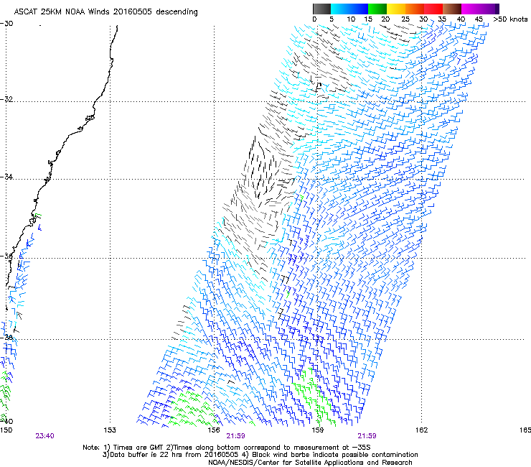The width and height of the screenshot is (531, 467).
Task: Click the purple "21:59" time beside the 156 label
Action: point(235,436)
